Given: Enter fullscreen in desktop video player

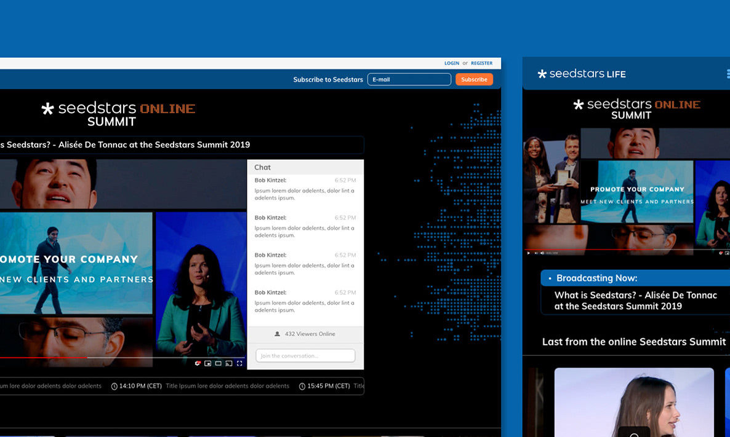Looking at the screenshot, I should (x=239, y=363).
